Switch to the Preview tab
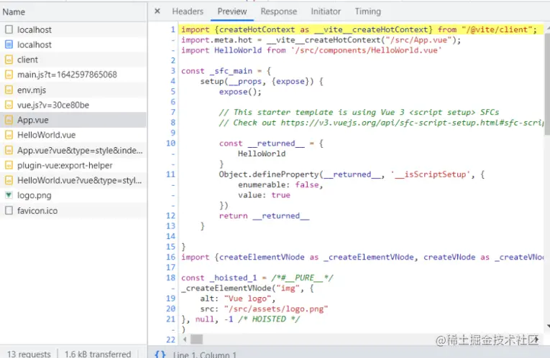Screen dimensions: 550x358 coord(232,11)
